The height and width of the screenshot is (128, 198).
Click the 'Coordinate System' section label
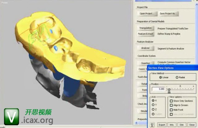146,56
